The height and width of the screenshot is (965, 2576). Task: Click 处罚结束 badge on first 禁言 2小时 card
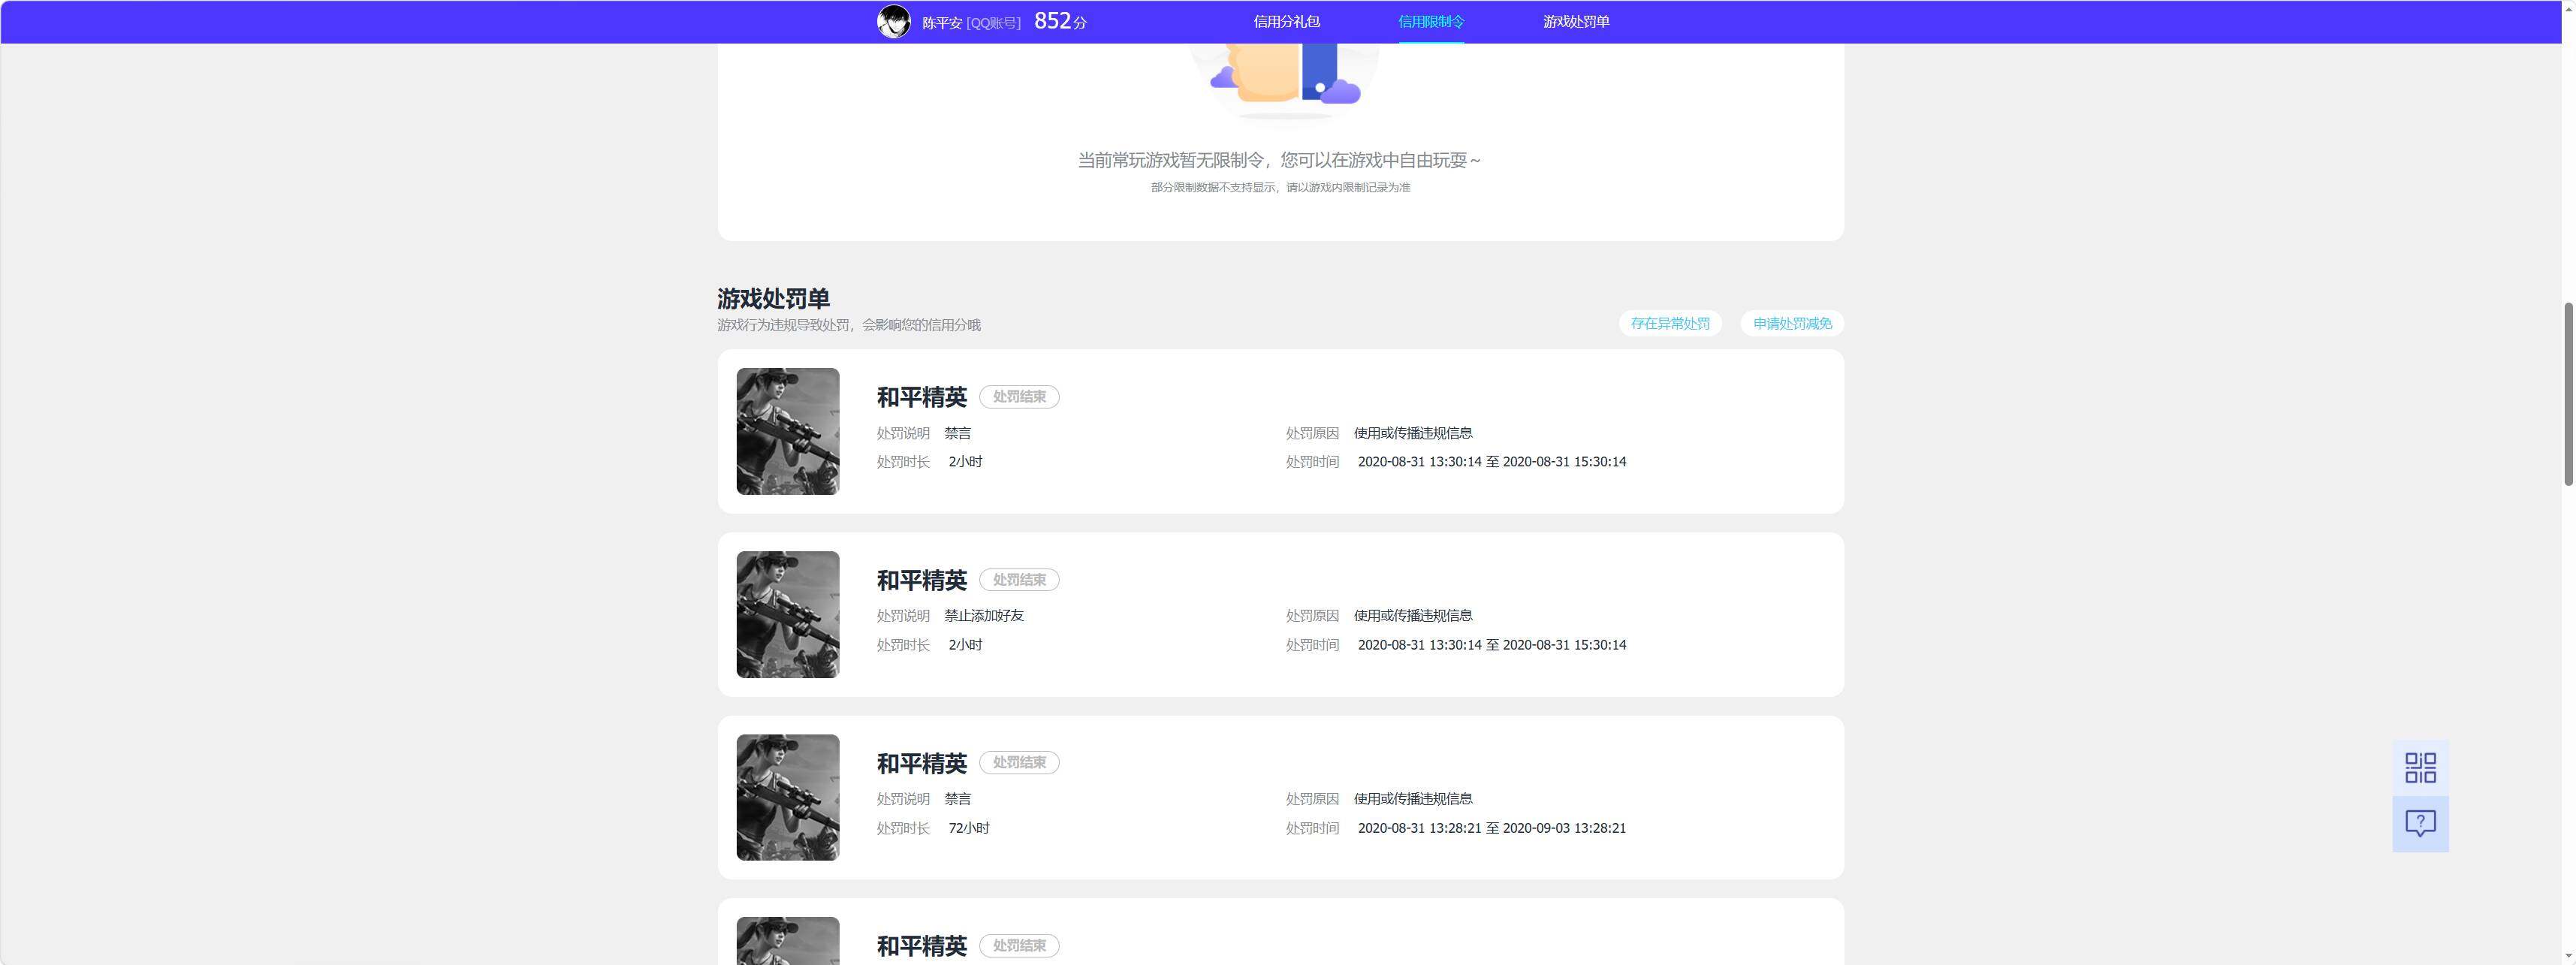coord(1019,397)
